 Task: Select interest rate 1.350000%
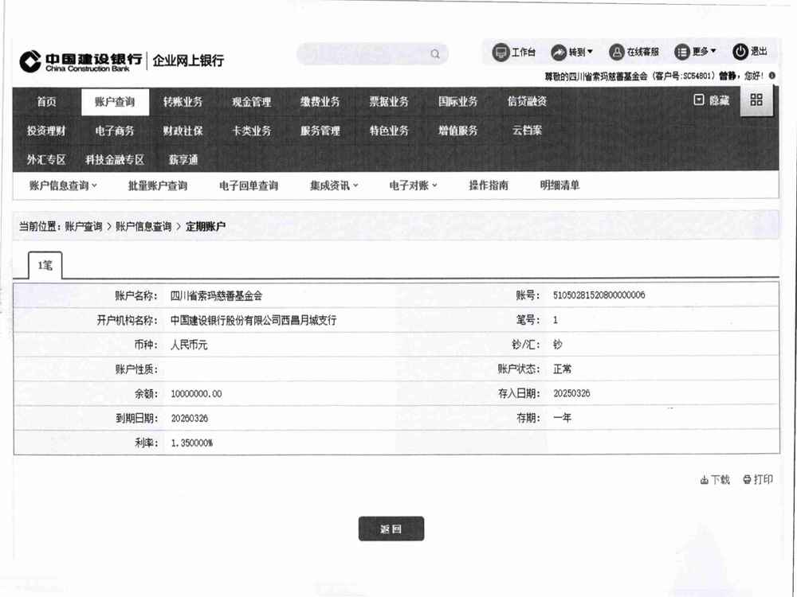pos(191,443)
